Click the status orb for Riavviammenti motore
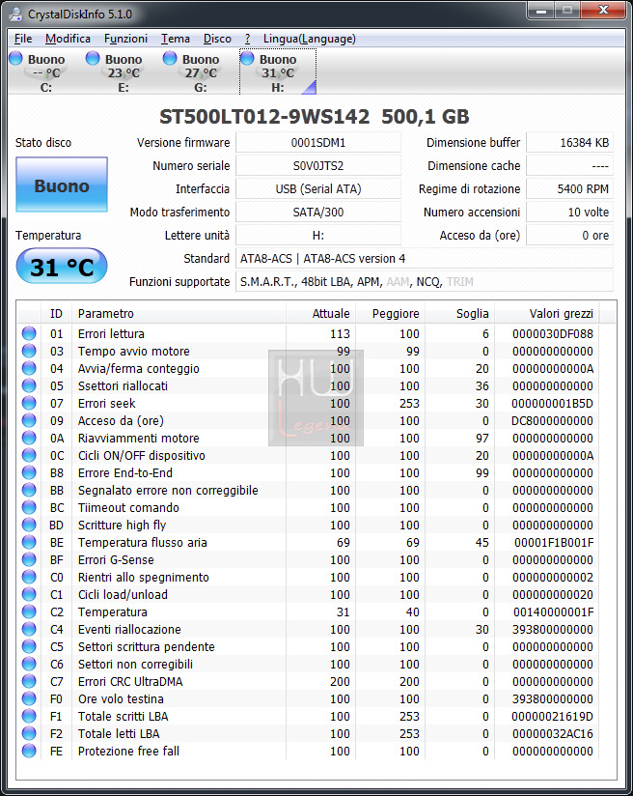 (29, 438)
